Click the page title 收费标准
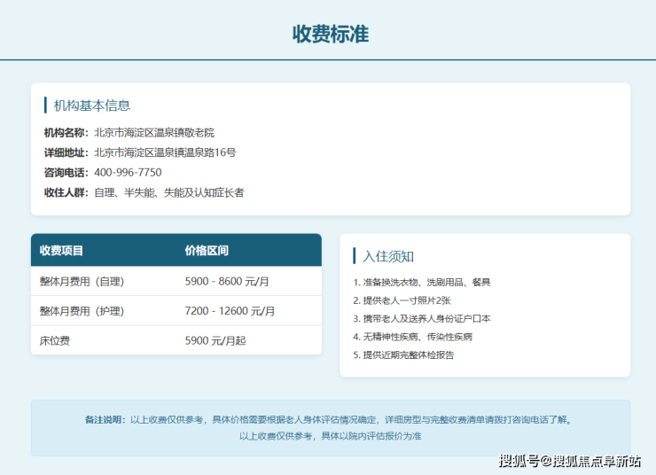The height and width of the screenshot is (475, 656). pyautogui.click(x=331, y=34)
